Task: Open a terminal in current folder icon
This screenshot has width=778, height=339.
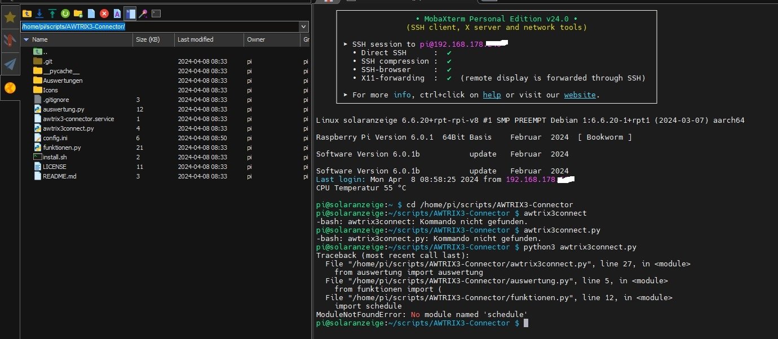Action: tap(156, 13)
